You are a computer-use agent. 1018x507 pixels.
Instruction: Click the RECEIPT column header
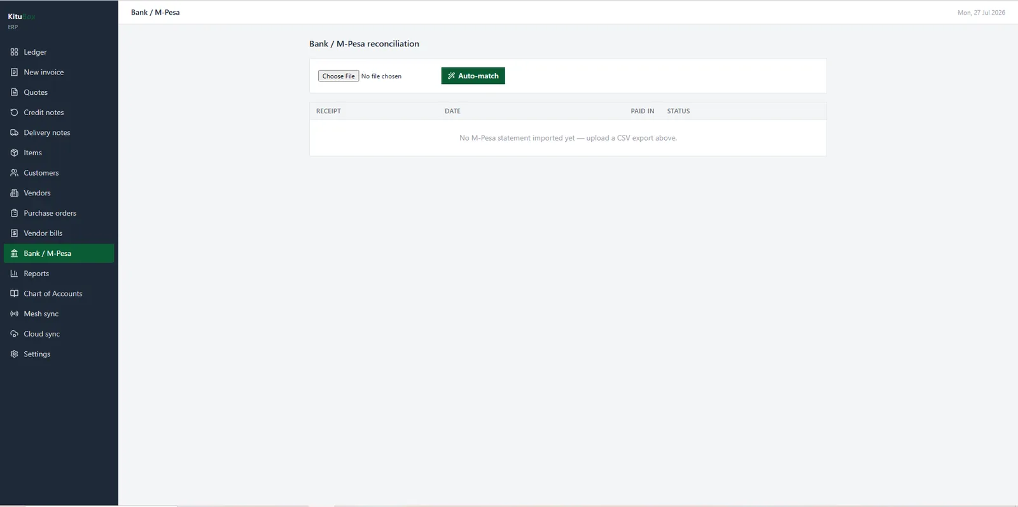click(x=328, y=111)
